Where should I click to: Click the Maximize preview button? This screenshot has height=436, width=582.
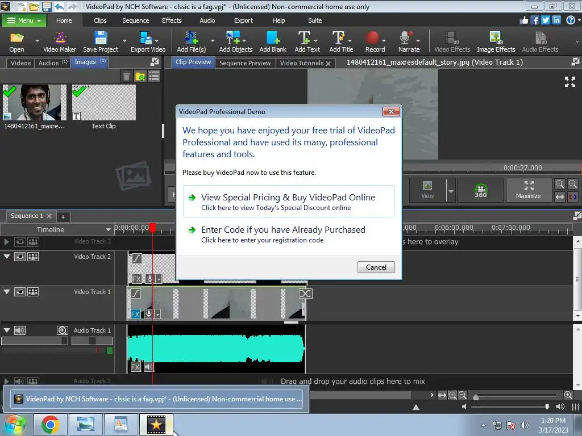click(x=529, y=190)
